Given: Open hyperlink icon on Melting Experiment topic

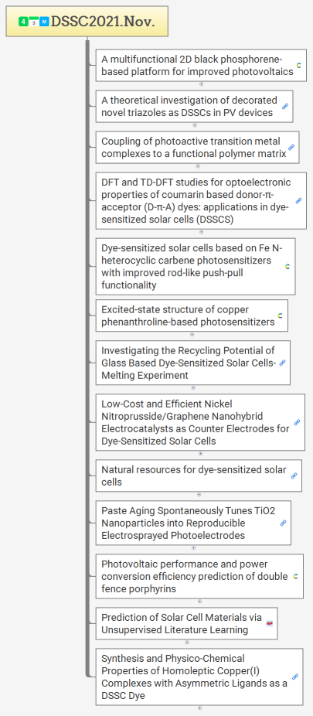Looking at the screenshot, I should [282, 363].
